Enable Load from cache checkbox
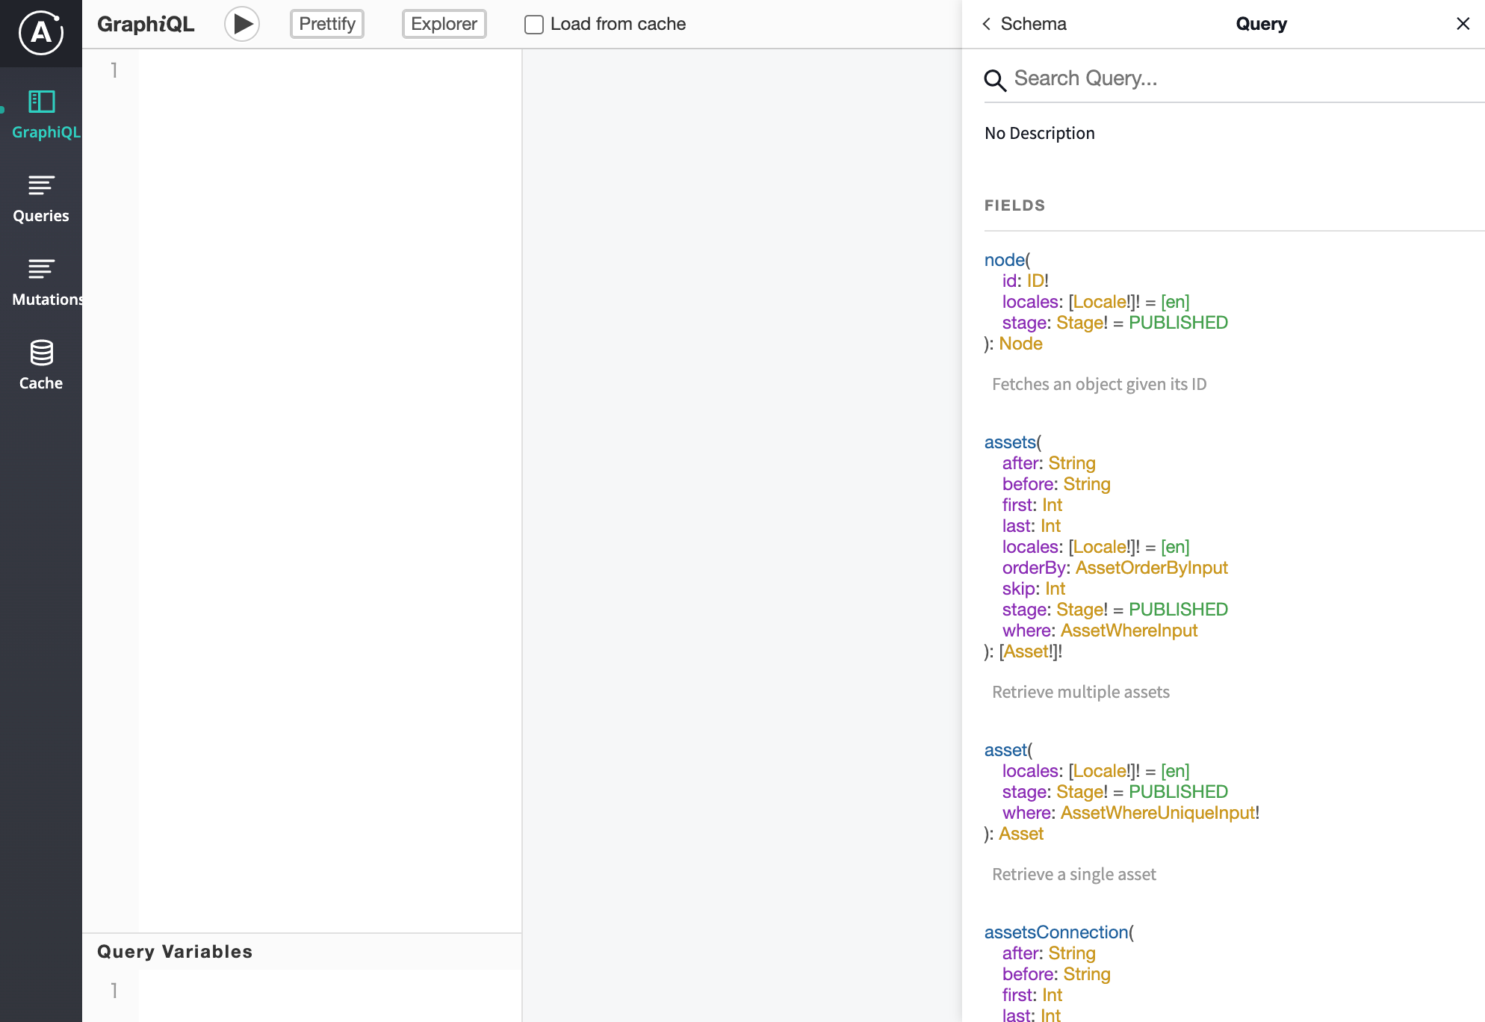Image resolution: width=1485 pixels, height=1022 pixels. pos(534,25)
